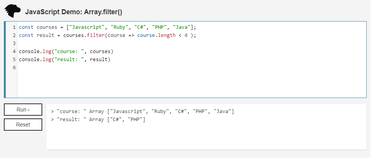Viewport: 372px width, 158px height.
Task: Click line number 3 in the gutter
Action: (x=14, y=43)
